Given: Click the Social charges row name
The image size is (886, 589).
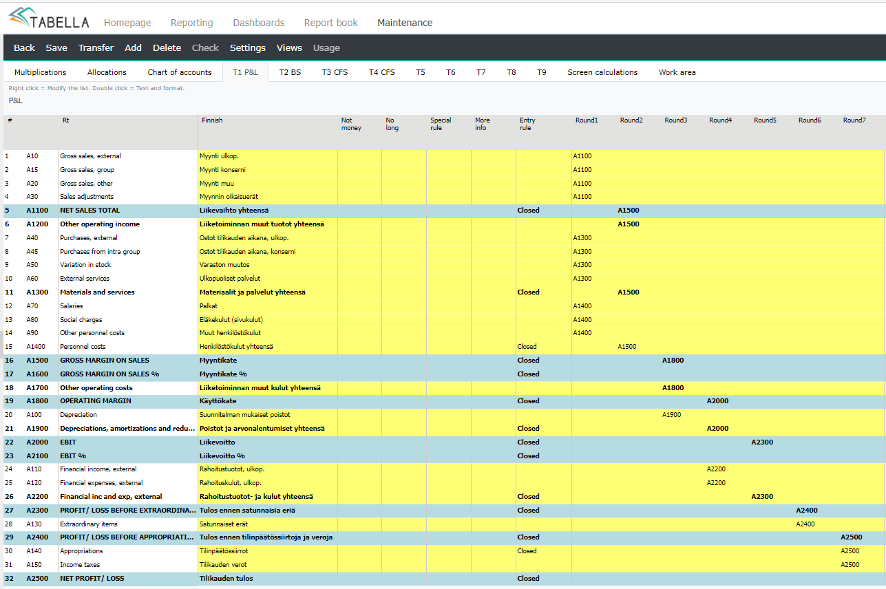Looking at the screenshot, I should (81, 320).
